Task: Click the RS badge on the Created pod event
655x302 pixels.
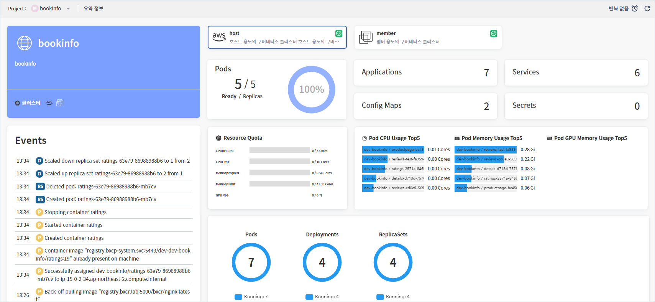Action: pos(40,199)
